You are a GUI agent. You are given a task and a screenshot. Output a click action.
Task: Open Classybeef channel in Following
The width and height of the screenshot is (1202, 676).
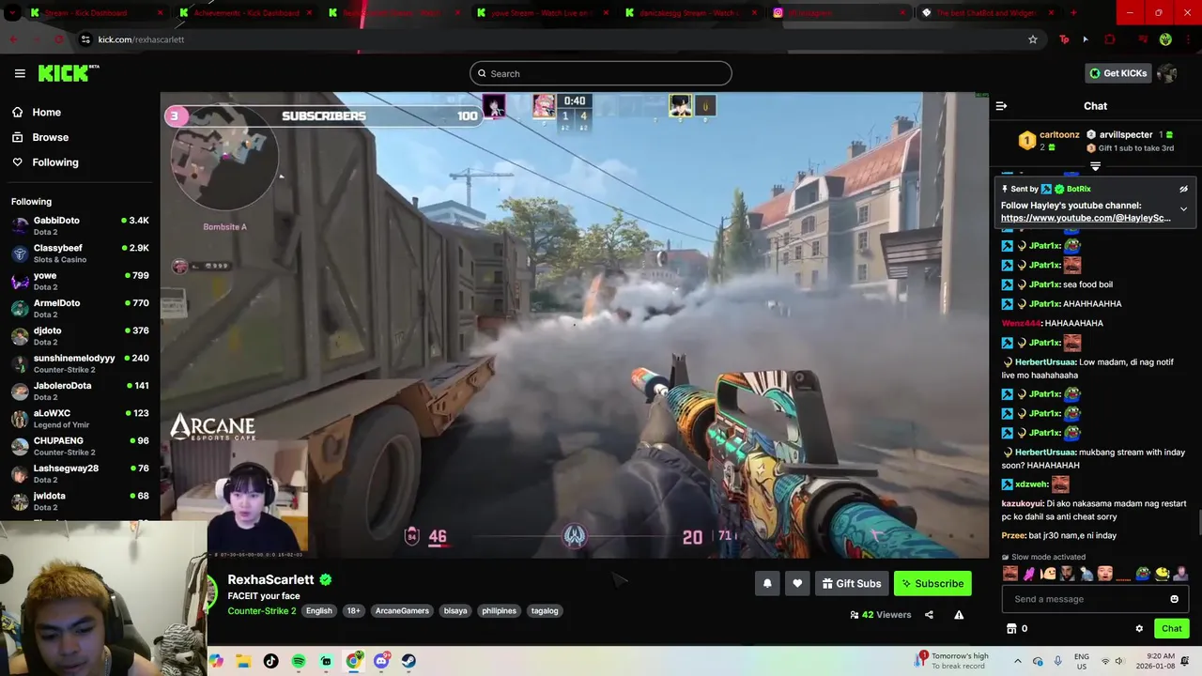click(80, 253)
